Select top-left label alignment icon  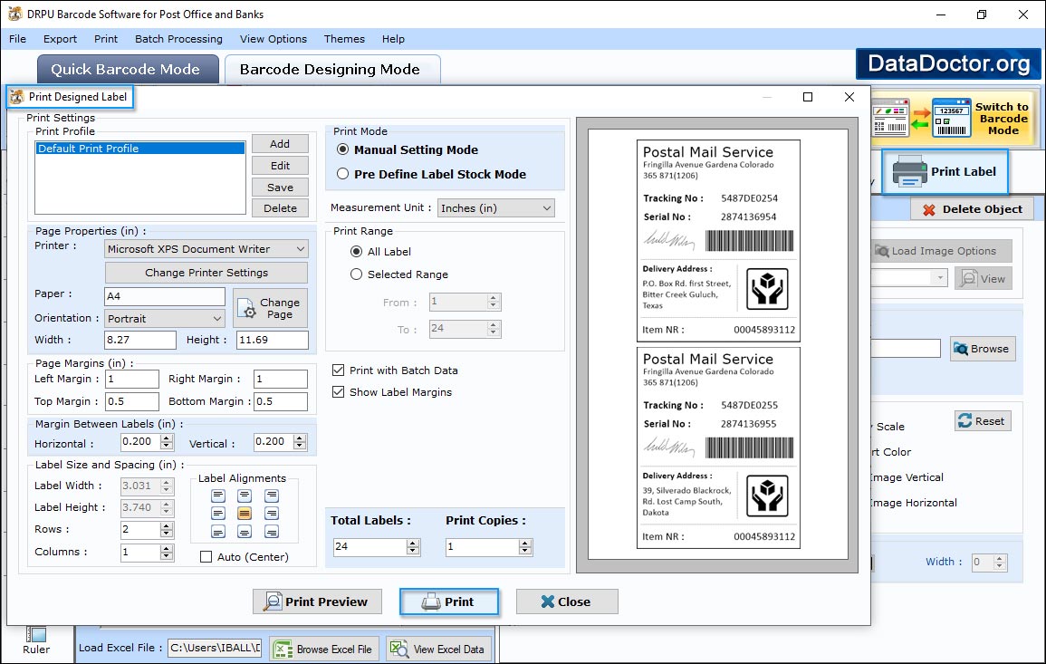coord(218,496)
